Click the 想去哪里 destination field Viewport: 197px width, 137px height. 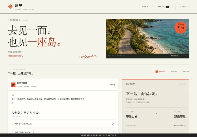tap(180, 116)
